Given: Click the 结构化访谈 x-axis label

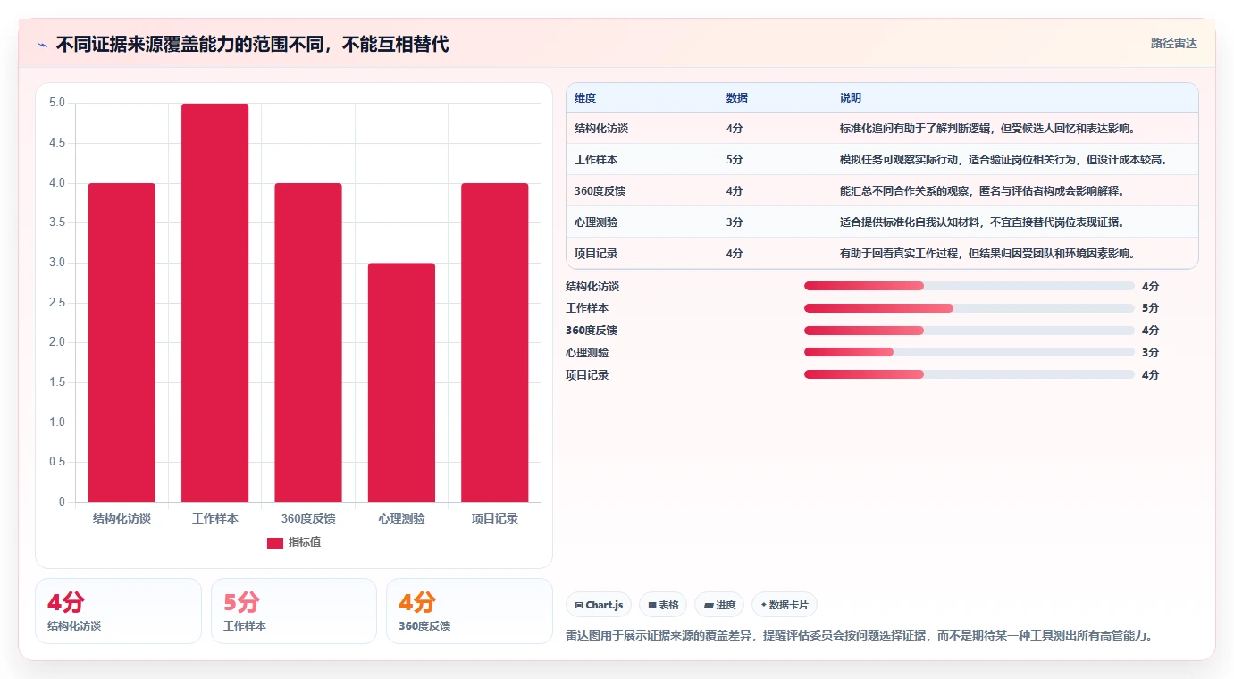Looking at the screenshot, I should pyautogui.click(x=122, y=519).
